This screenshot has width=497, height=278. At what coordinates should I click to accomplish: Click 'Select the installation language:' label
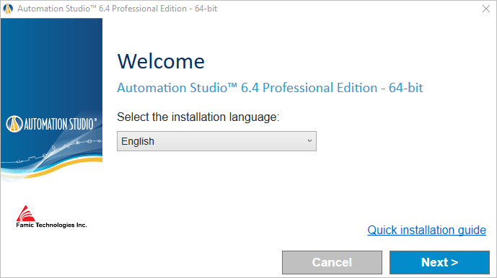point(198,117)
